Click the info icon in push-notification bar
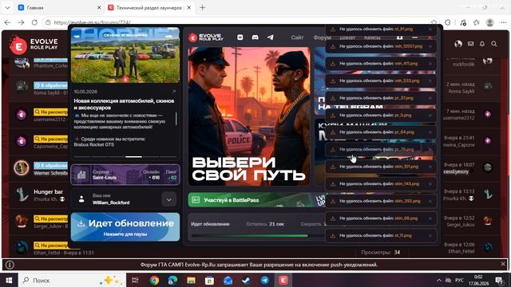The height and width of the screenshot is (287, 511). (10, 265)
